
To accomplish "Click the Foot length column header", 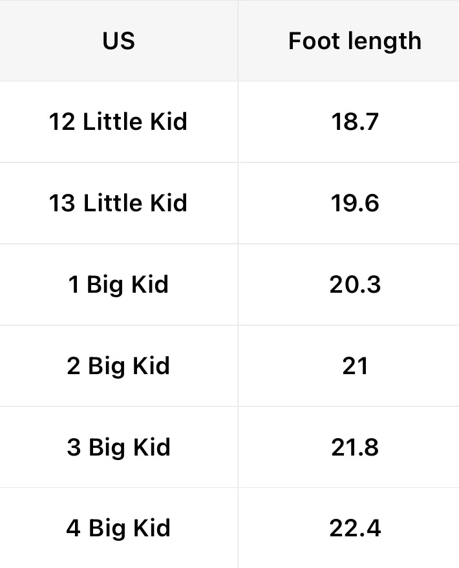I will tap(354, 41).
